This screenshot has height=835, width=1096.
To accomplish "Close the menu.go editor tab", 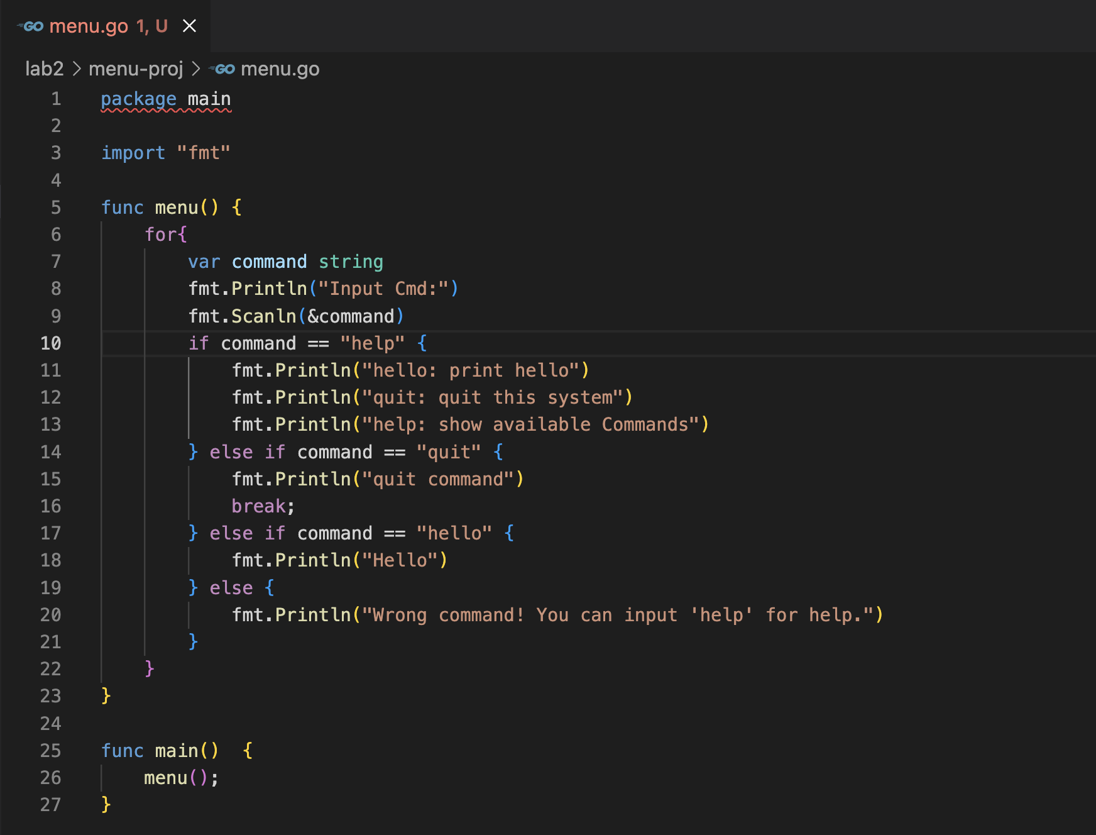I will (x=189, y=26).
